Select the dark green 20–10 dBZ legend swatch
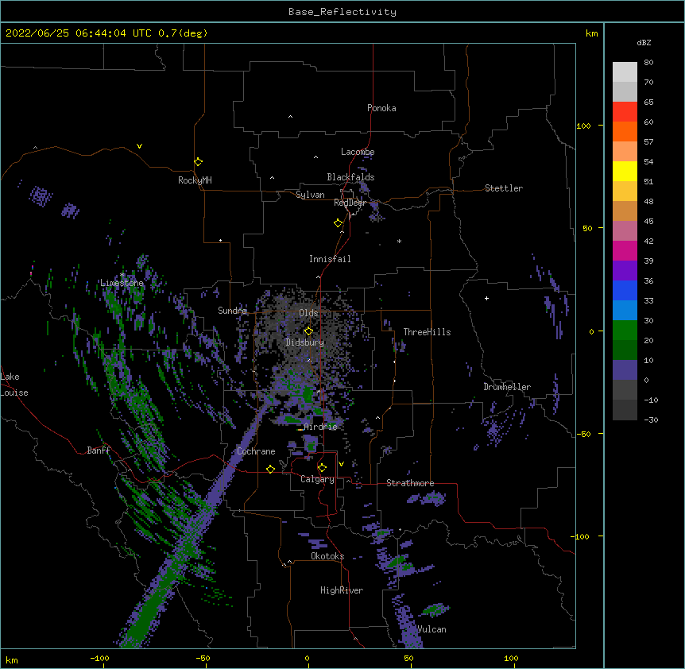This screenshot has height=669, width=685. point(625,350)
